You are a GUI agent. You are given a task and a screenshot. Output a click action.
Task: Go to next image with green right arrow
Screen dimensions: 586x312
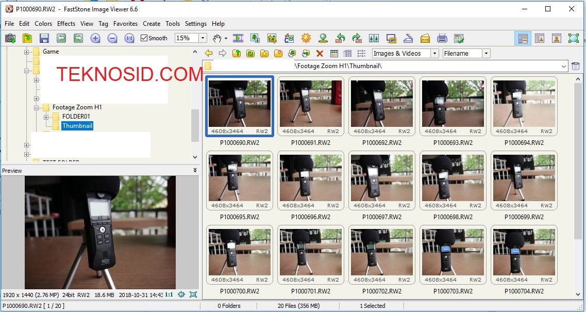[x=78, y=38]
